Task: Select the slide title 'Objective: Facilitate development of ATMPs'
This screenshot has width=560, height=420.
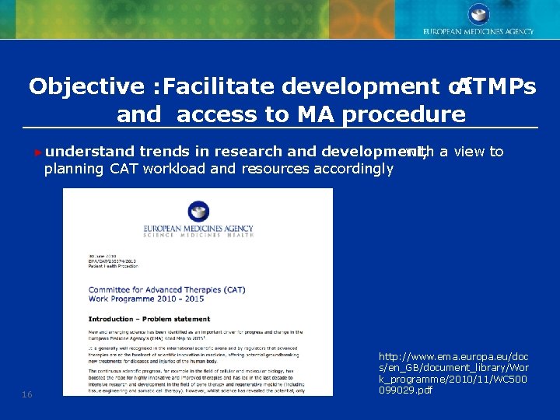Action: point(282,86)
